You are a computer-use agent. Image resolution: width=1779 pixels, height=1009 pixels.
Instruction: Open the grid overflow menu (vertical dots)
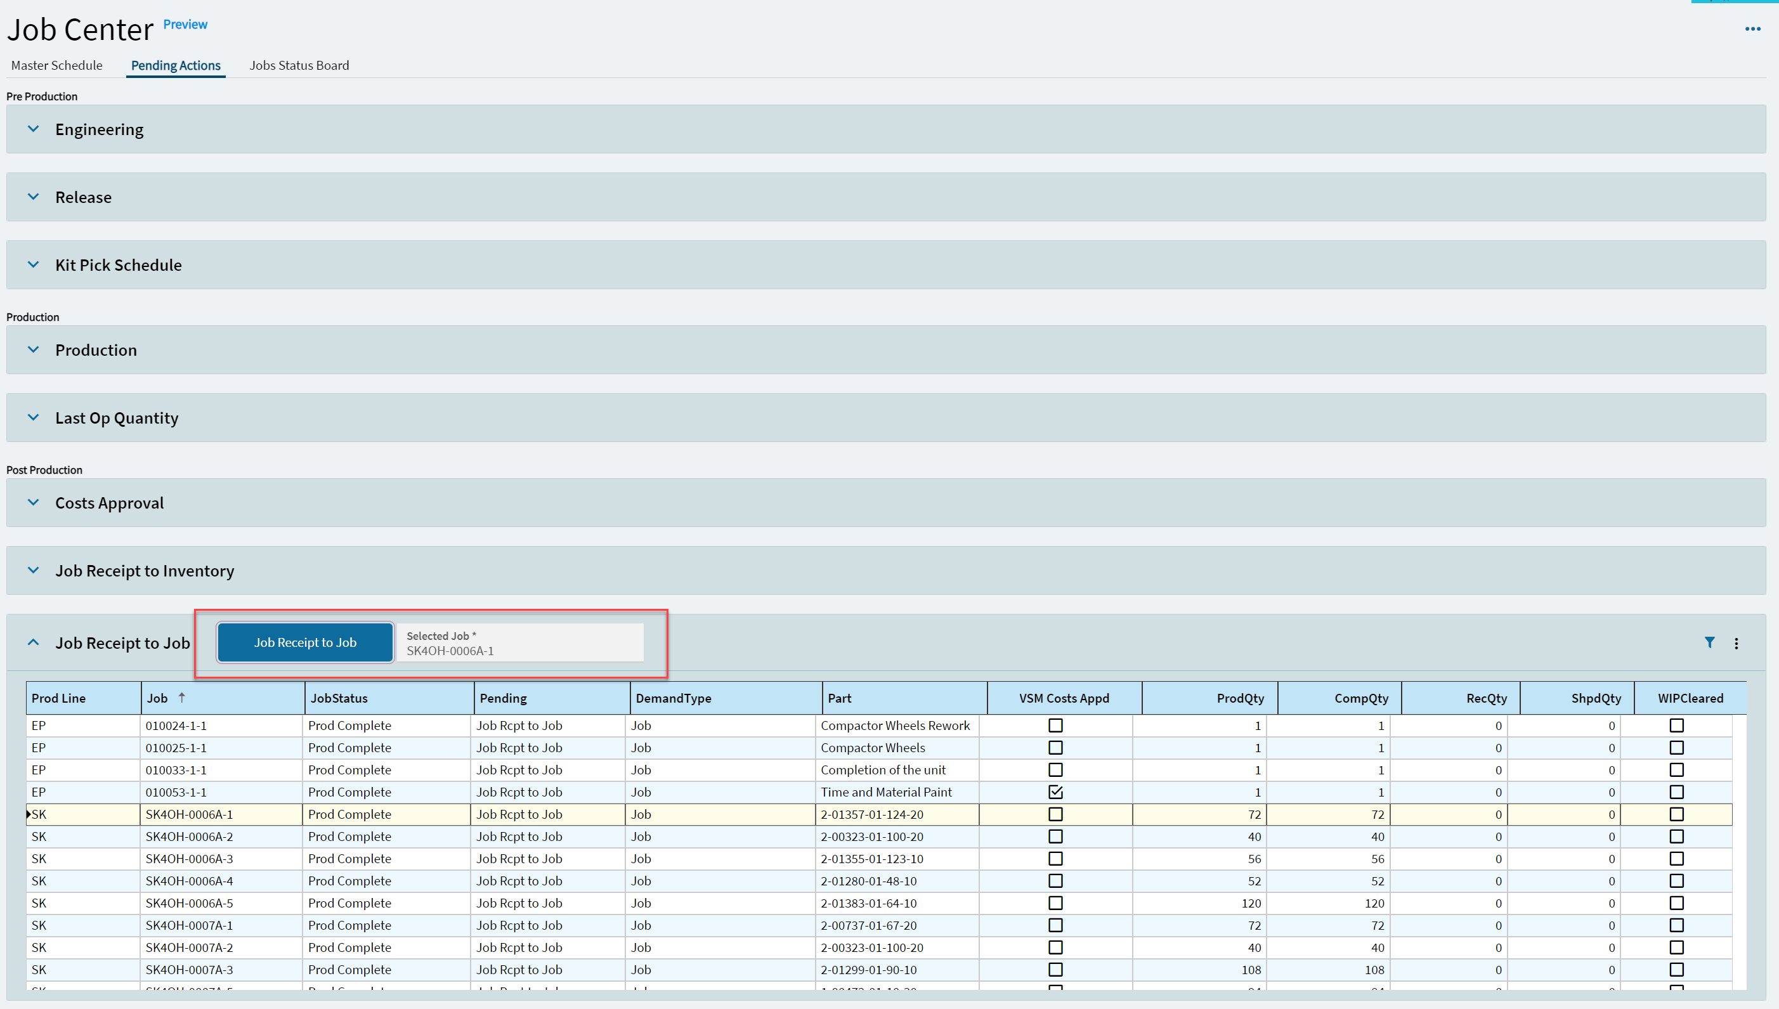tap(1736, 643)
